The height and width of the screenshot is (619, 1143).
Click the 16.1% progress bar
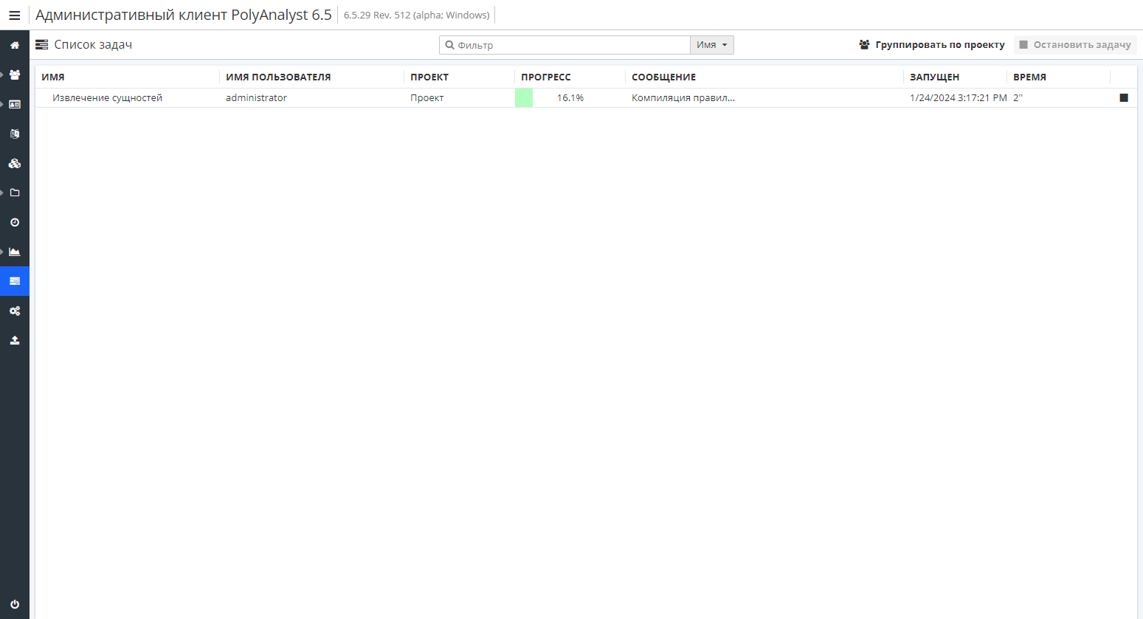click(570, 97)
